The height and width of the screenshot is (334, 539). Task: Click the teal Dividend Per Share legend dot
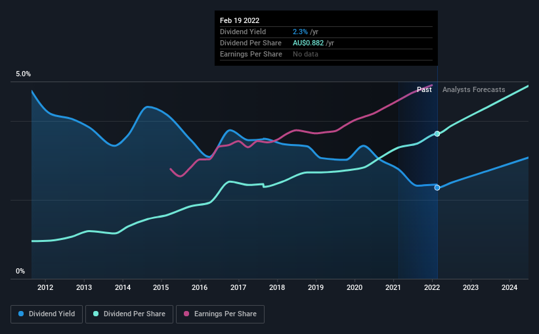coord(96,314)
